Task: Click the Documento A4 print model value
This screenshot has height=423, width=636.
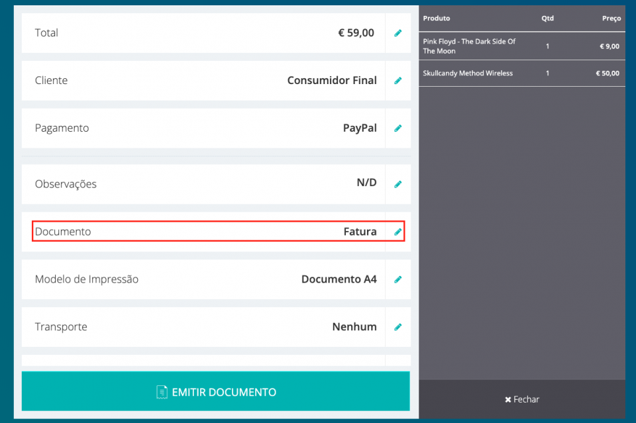Action: (x=339, y=279)
